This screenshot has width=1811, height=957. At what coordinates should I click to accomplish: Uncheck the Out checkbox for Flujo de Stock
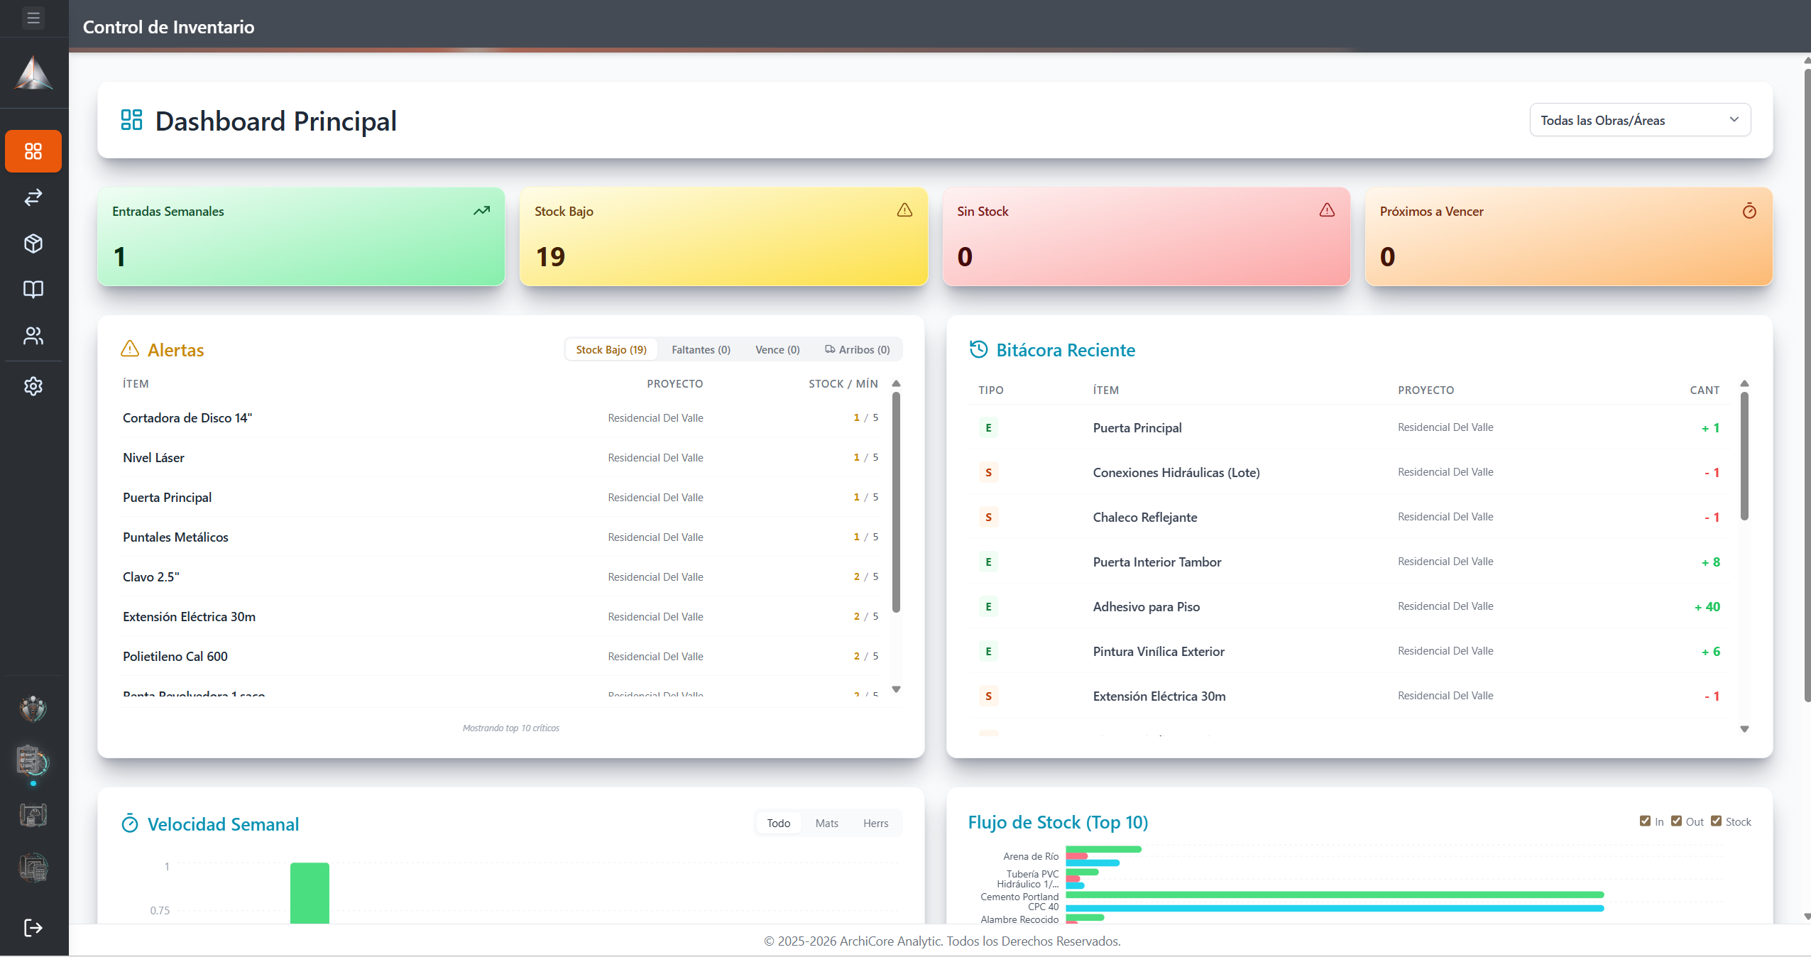pyautogui.click(x=1676, y=821)
